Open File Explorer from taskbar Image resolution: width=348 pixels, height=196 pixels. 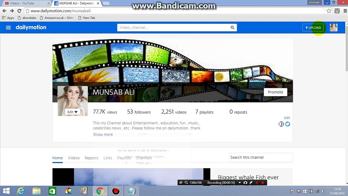tap(37, 191)
